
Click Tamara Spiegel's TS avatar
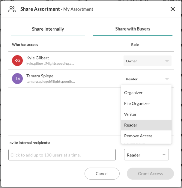point(17,79)
